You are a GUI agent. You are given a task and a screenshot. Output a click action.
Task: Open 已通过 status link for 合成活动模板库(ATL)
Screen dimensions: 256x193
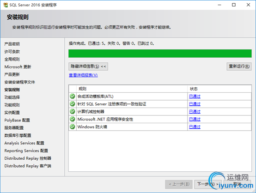click(195, 96)
